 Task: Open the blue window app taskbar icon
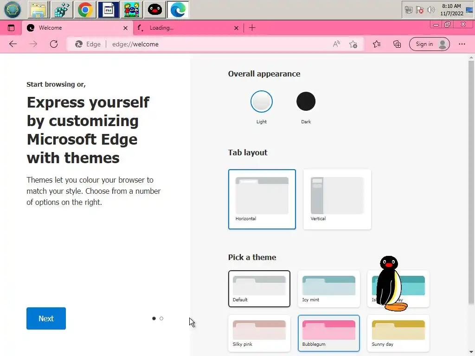[x=109, y=10]
